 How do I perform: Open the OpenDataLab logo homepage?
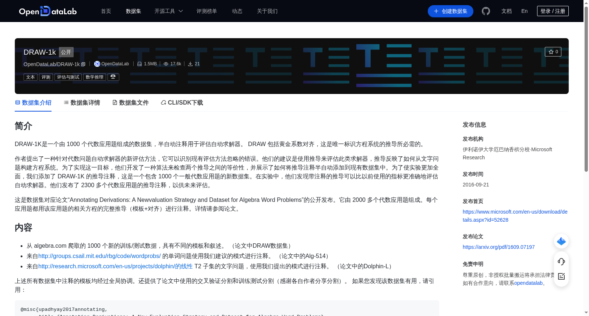pyautogui.click(x=48, y=11)
